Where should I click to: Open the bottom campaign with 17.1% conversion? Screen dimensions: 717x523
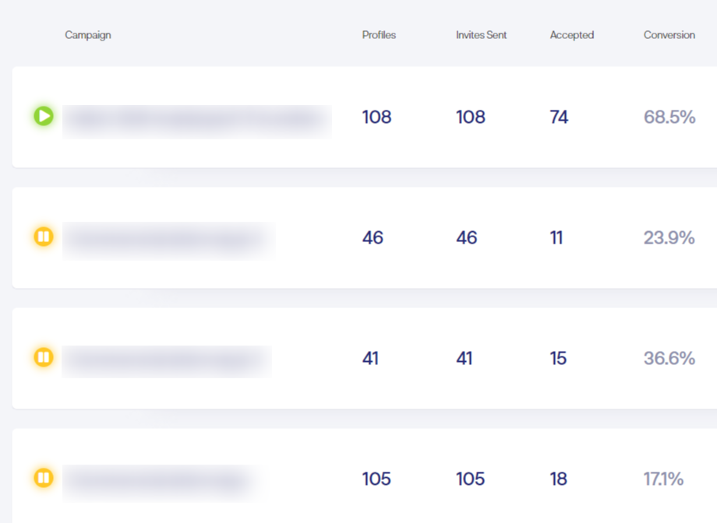(x=162, y=481)
